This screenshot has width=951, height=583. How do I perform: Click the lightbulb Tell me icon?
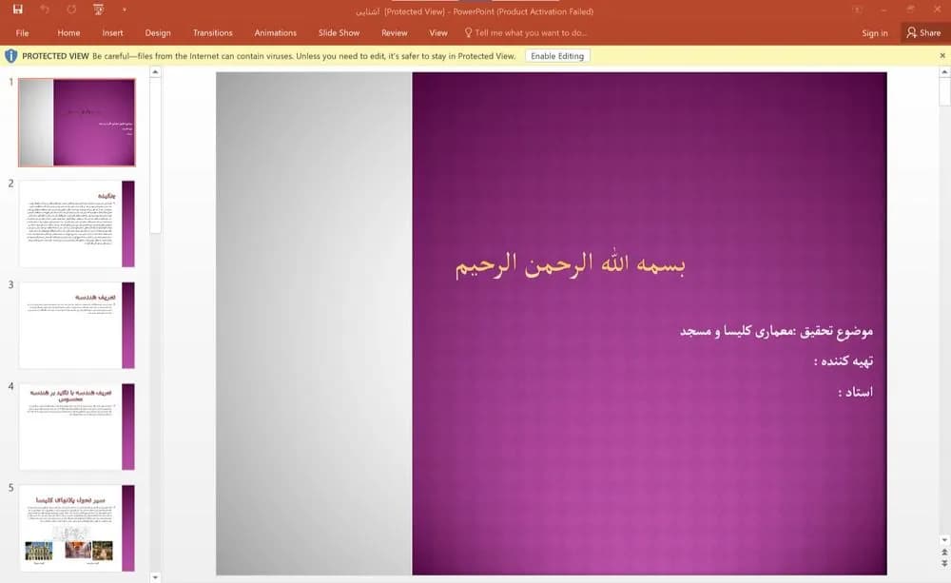pyautogui.click(x=468, y=32)
